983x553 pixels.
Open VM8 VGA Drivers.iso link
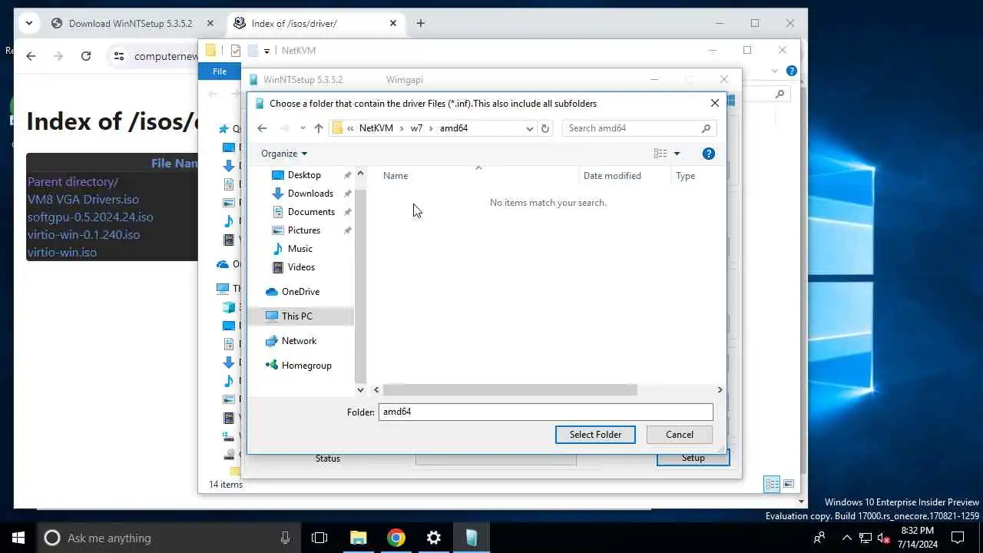[x=83, y=200]
